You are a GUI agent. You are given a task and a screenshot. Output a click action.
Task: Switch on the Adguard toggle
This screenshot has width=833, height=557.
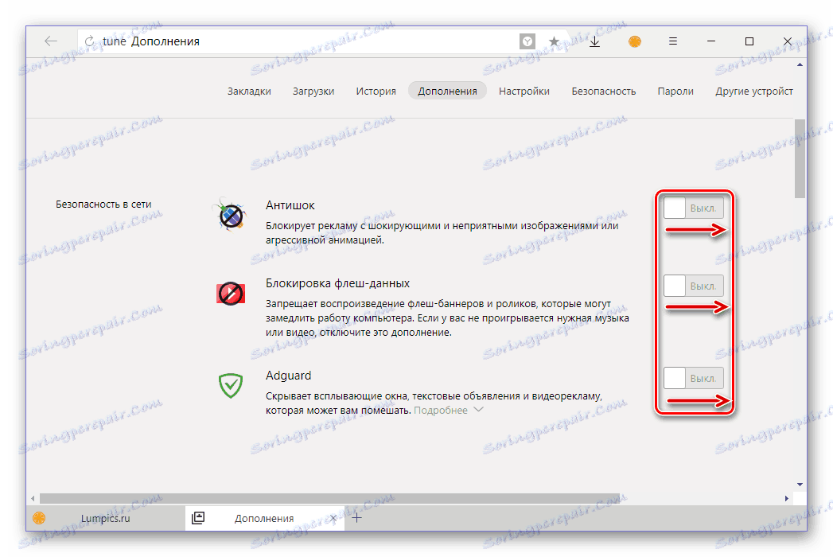point(693,378)
